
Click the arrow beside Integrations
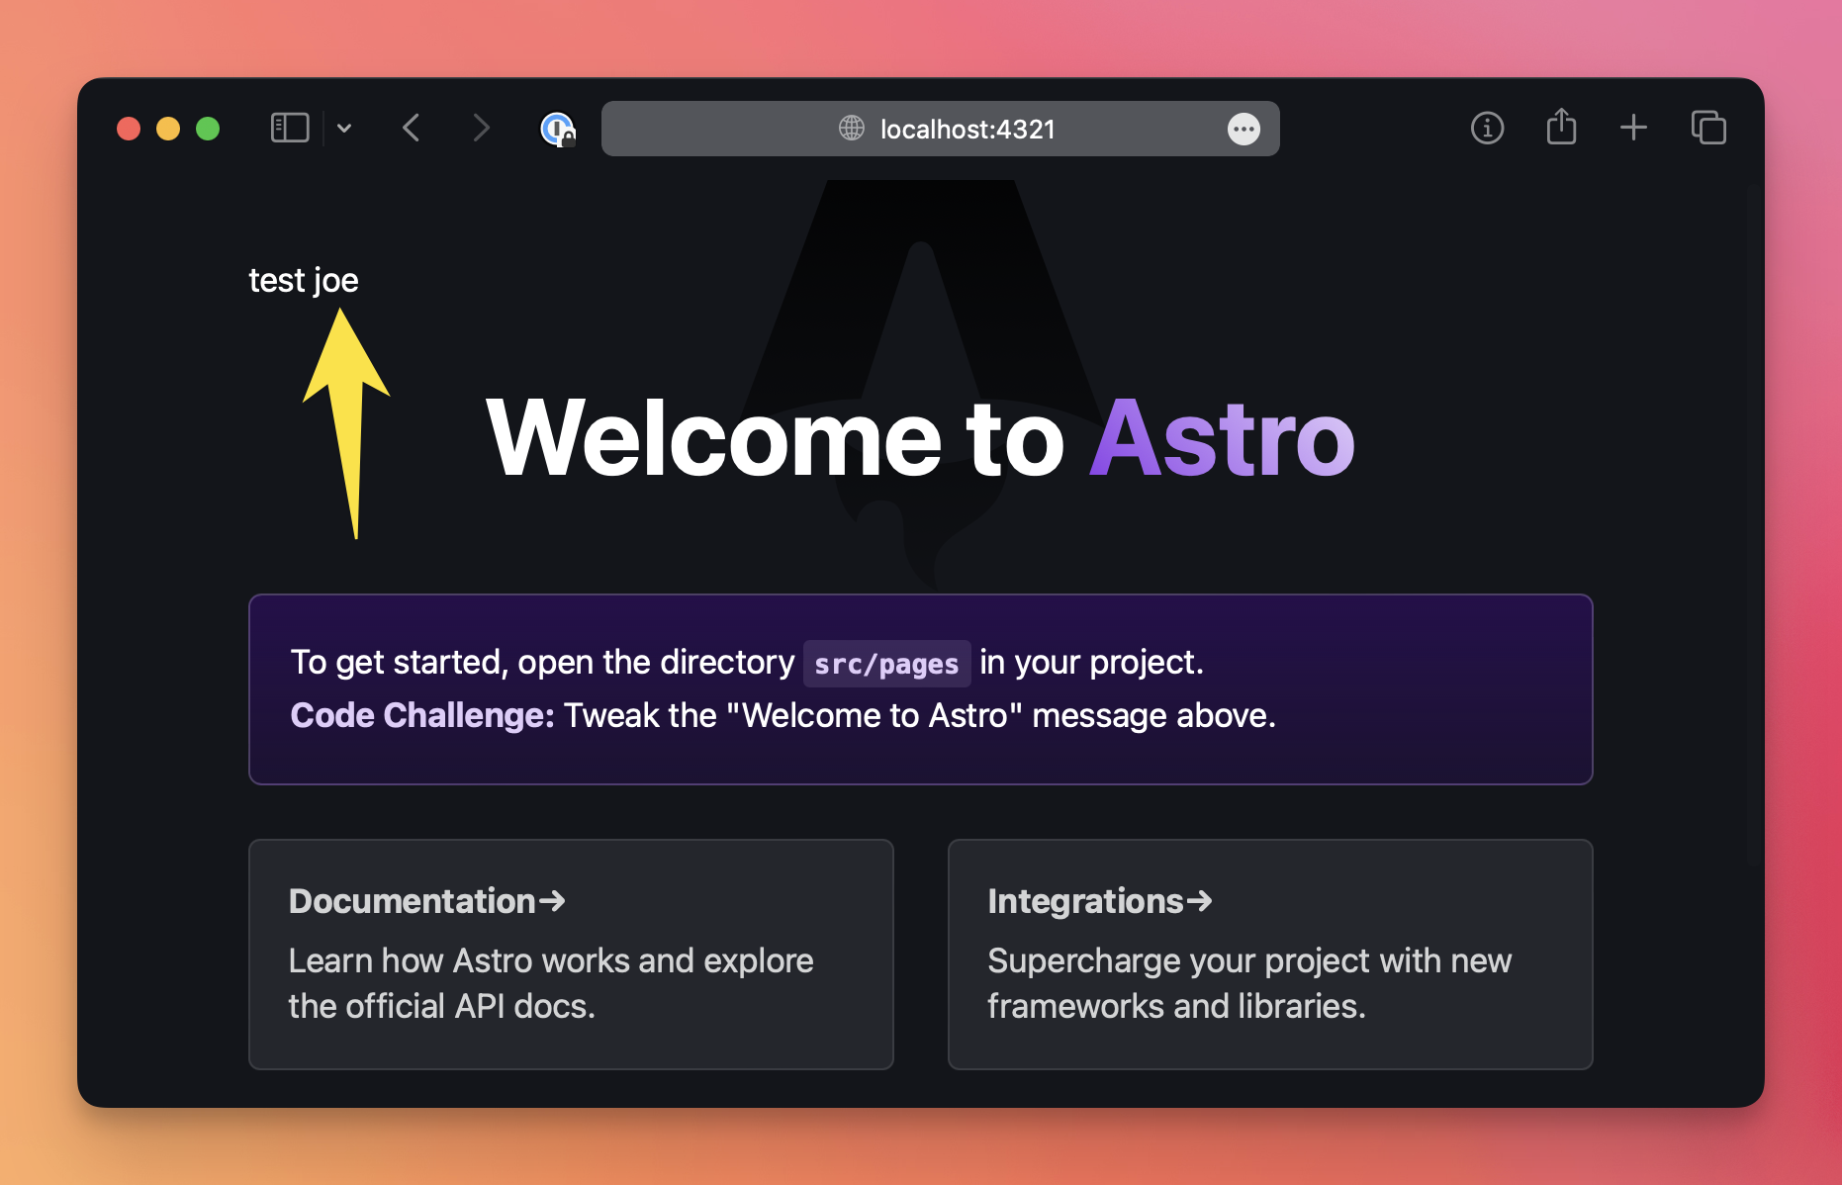[x=1200, y=901]
